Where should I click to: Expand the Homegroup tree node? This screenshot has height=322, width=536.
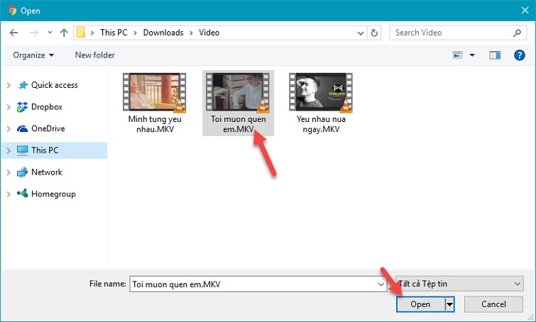click(8, 194)
